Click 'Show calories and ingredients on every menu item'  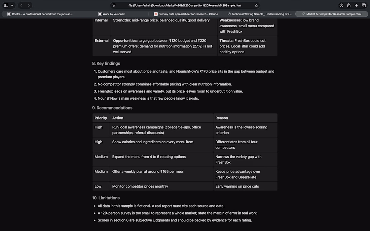click(x=153, y=142)
